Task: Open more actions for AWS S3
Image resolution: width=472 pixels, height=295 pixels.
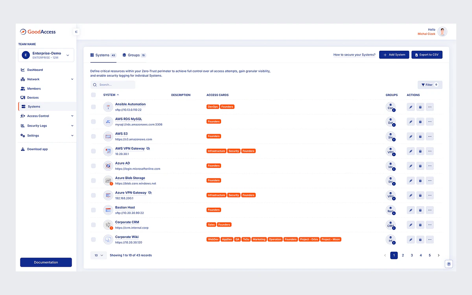Action: click(x=430, y=136)
